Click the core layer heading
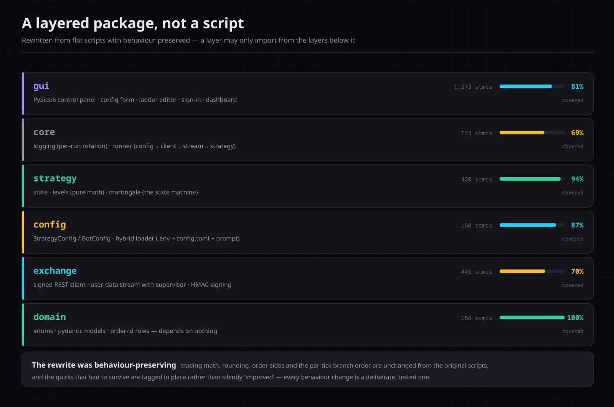Screen dimensions: 614x407 click(44, 132)
